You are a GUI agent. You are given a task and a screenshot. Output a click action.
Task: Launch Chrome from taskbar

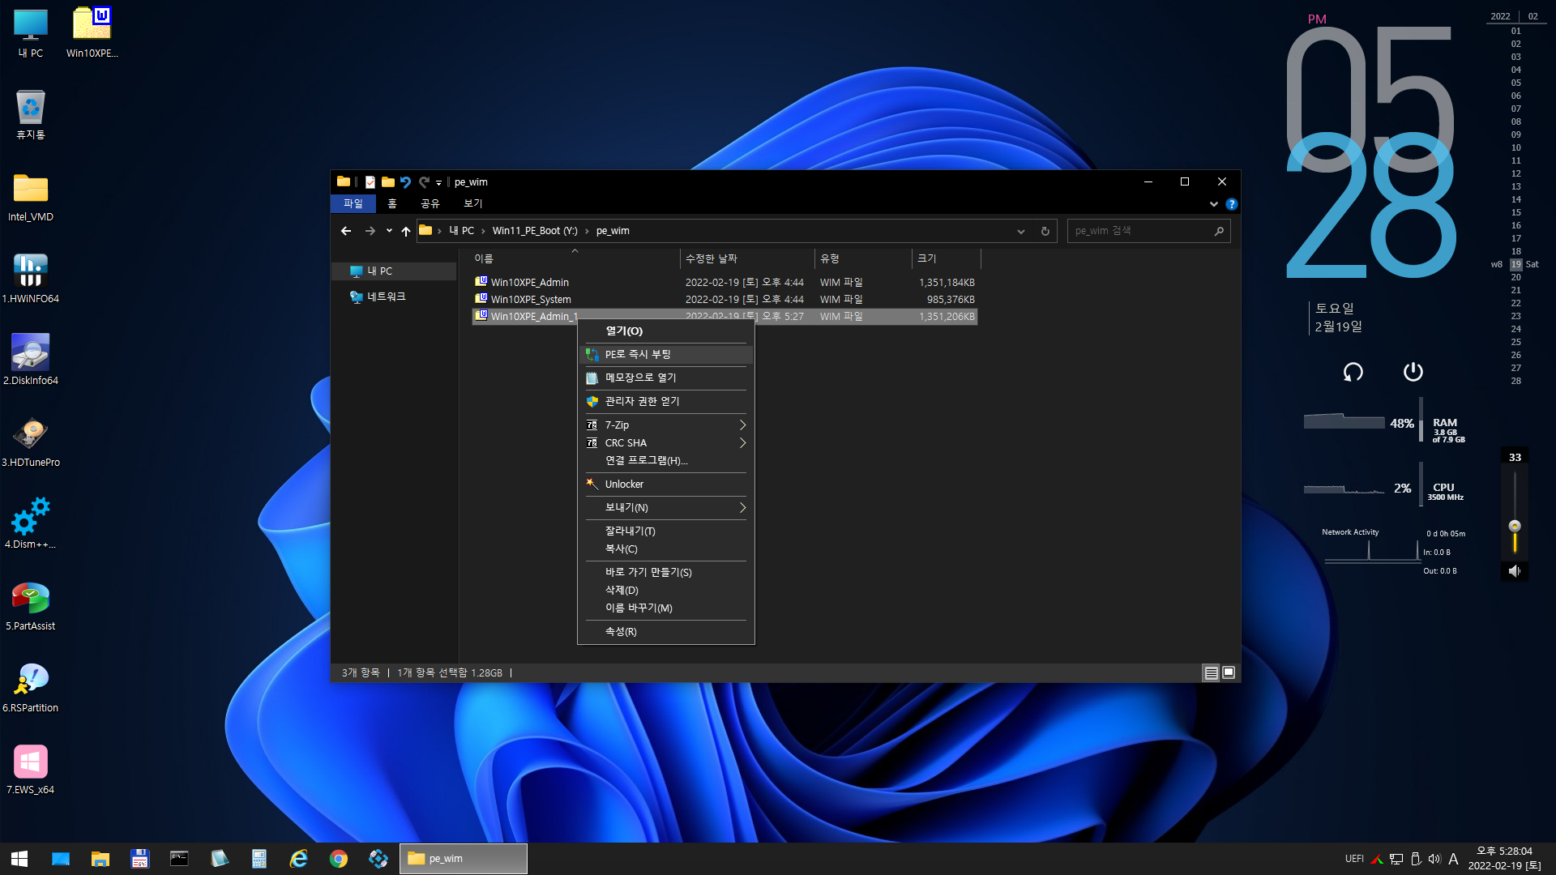click(339, 859)
